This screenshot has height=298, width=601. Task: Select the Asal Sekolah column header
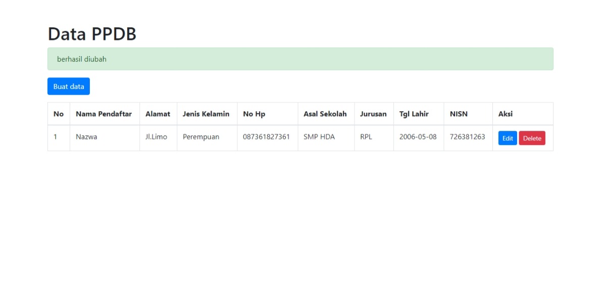tap(325, 114)
